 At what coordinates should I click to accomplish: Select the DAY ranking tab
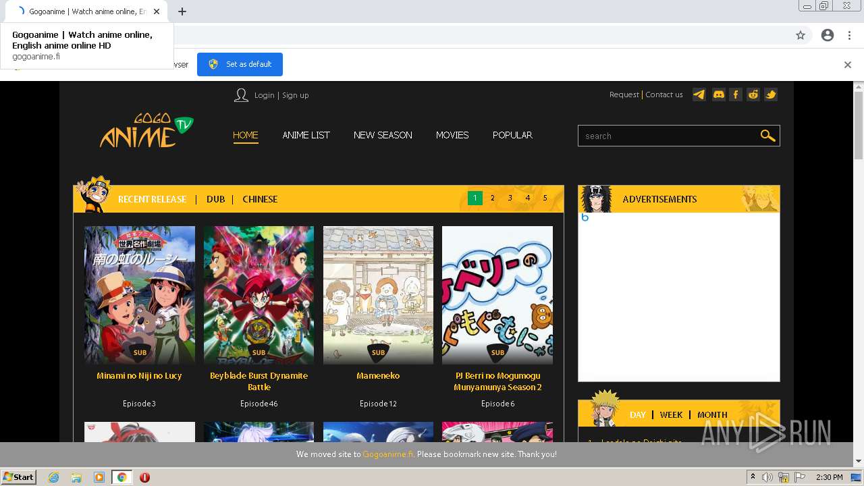638,414
